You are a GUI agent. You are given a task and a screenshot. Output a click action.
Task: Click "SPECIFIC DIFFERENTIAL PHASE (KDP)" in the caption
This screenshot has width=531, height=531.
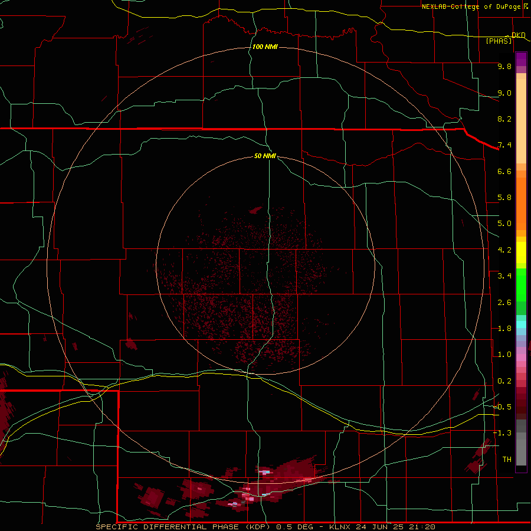pos(183,527)
